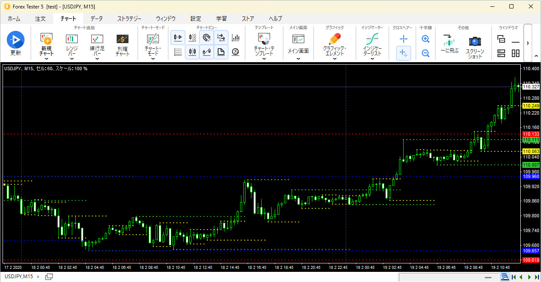Click the 新規チャート button
Viewport: 541px width, 282px height.
click(x=46, y=47)
